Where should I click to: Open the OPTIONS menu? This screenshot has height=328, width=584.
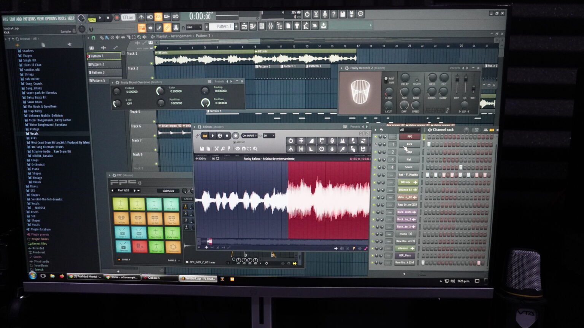click(51, 19)
